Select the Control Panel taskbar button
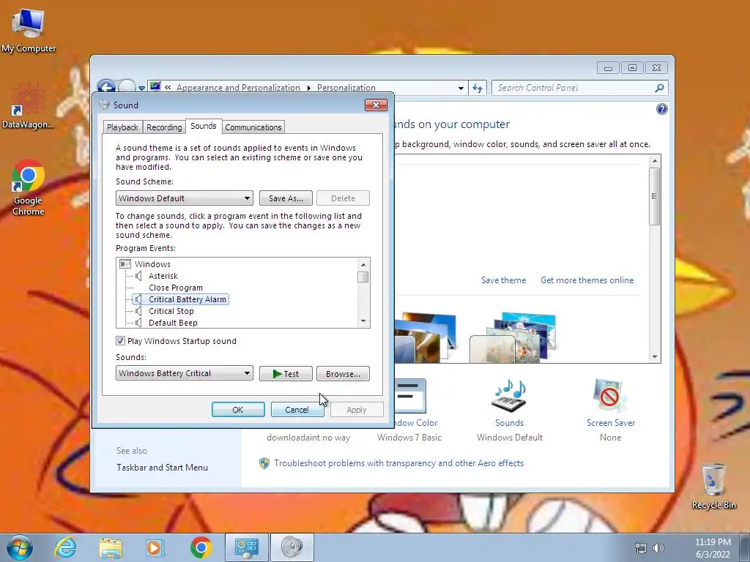This screenshot has height=562, width=750. tap(247, 547)
